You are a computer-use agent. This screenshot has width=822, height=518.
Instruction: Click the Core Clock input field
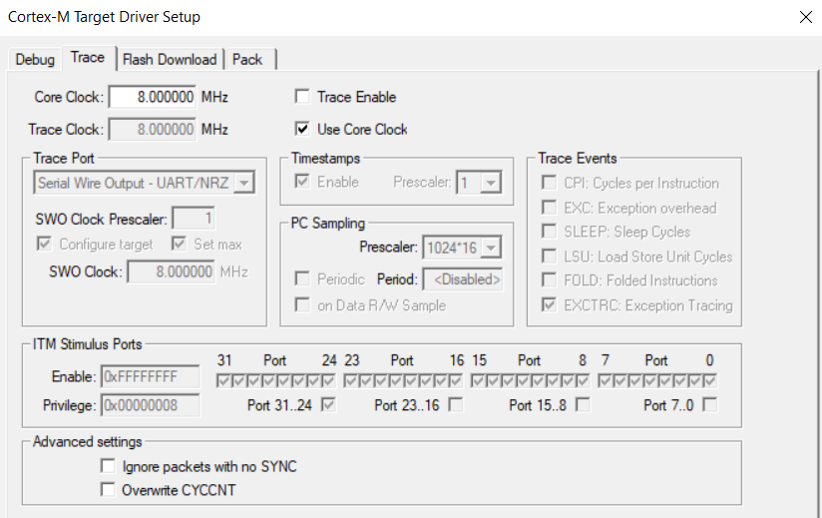[152, 97]
